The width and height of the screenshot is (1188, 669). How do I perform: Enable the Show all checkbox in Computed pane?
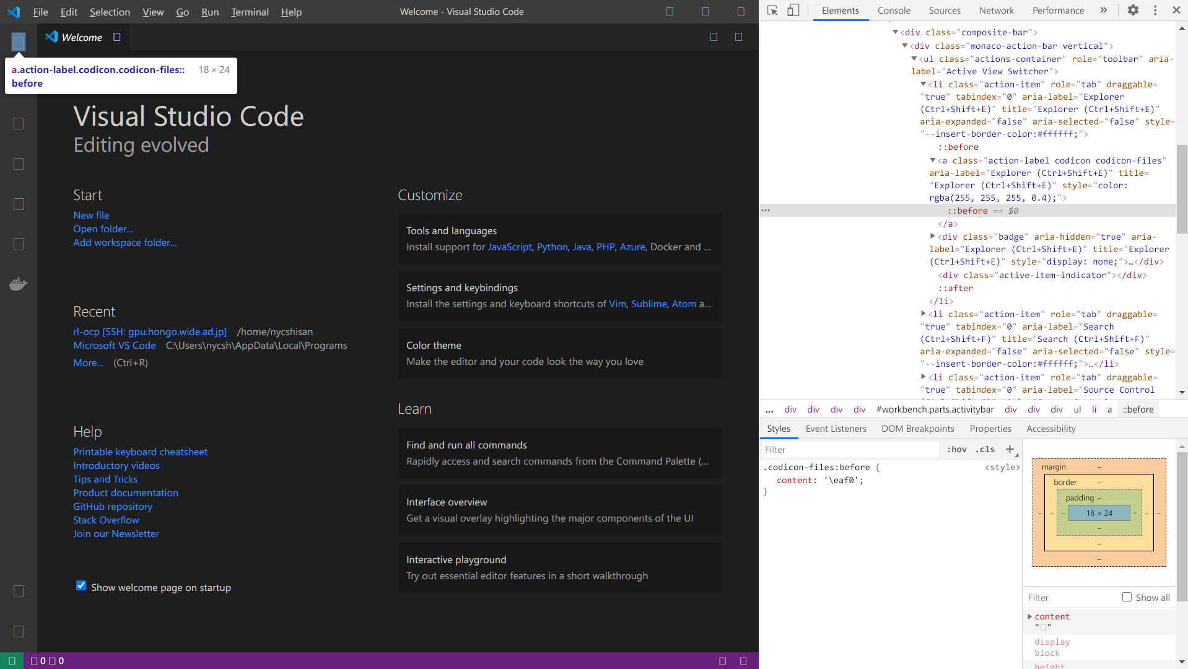[x=1127, y=597]
